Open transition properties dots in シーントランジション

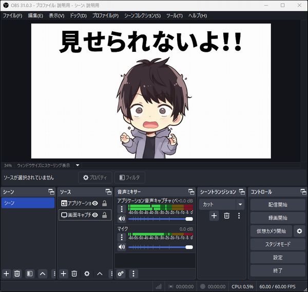click(x=239, y=216)
